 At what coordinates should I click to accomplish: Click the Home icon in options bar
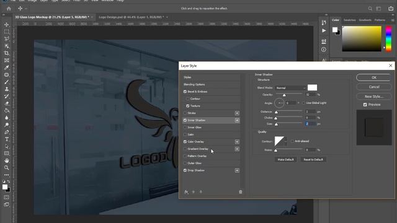[9, 9]
